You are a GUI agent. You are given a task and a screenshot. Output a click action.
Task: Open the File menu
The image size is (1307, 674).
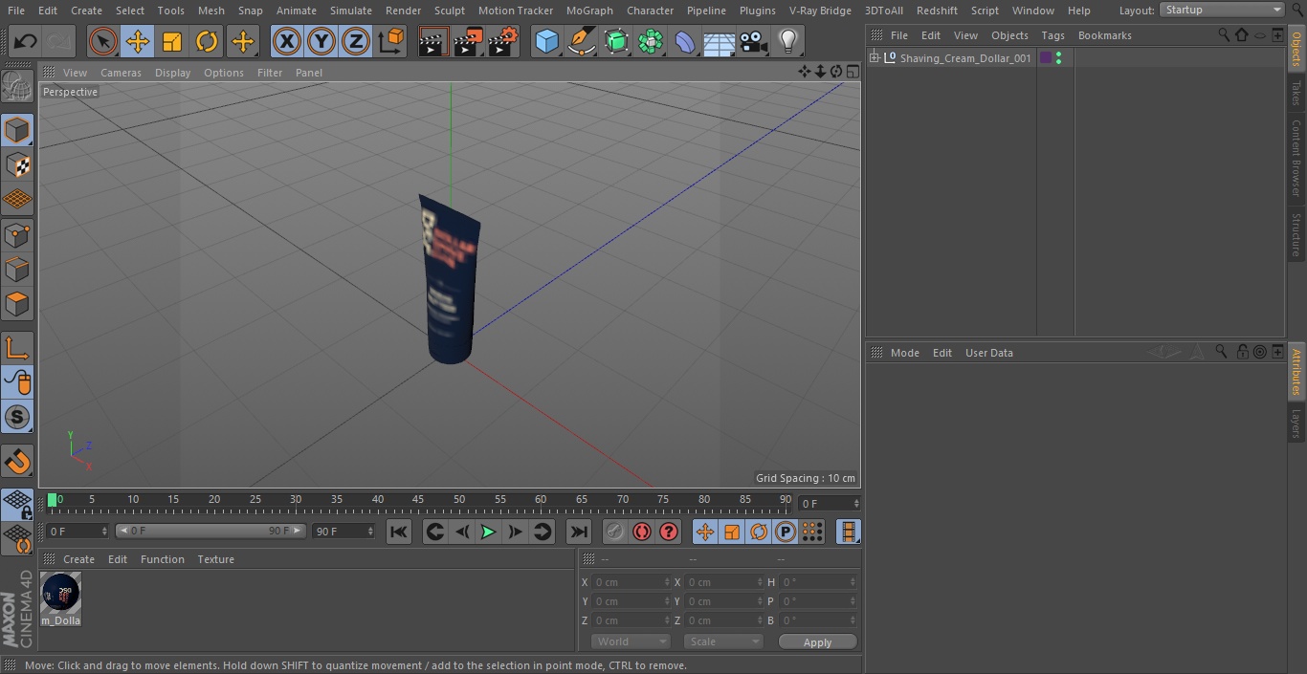click(15, 11)
